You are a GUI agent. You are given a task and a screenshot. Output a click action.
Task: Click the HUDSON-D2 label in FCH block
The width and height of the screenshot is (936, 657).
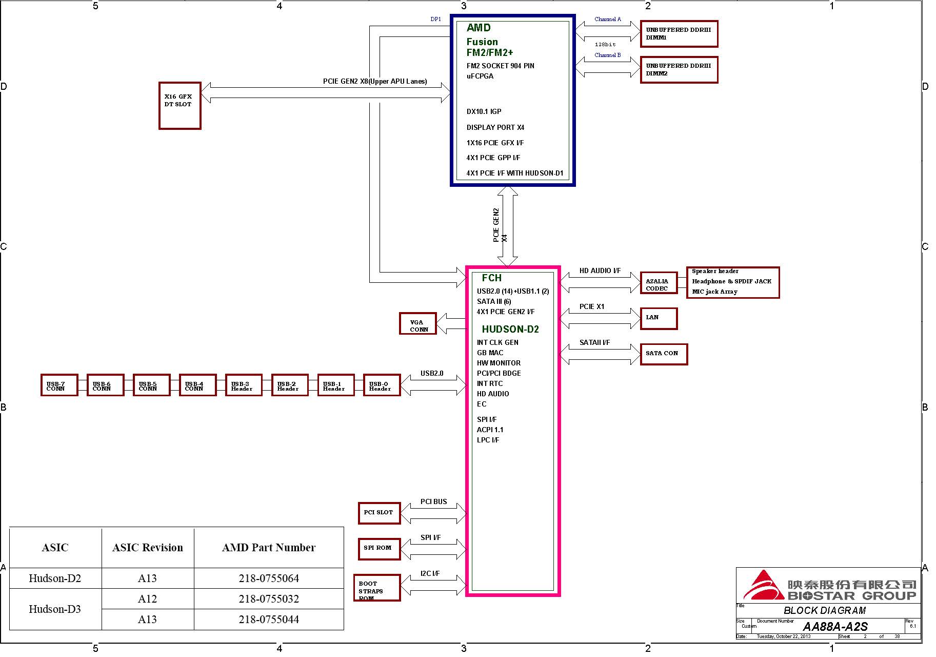click(x=510, y=330)
